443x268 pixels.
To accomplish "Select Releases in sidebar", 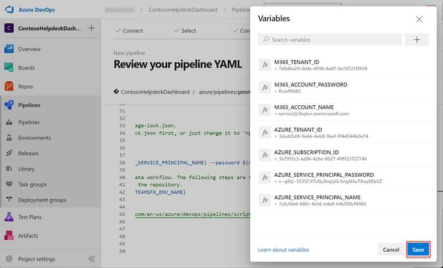I will pyautogui.click(x=28, y=153).
